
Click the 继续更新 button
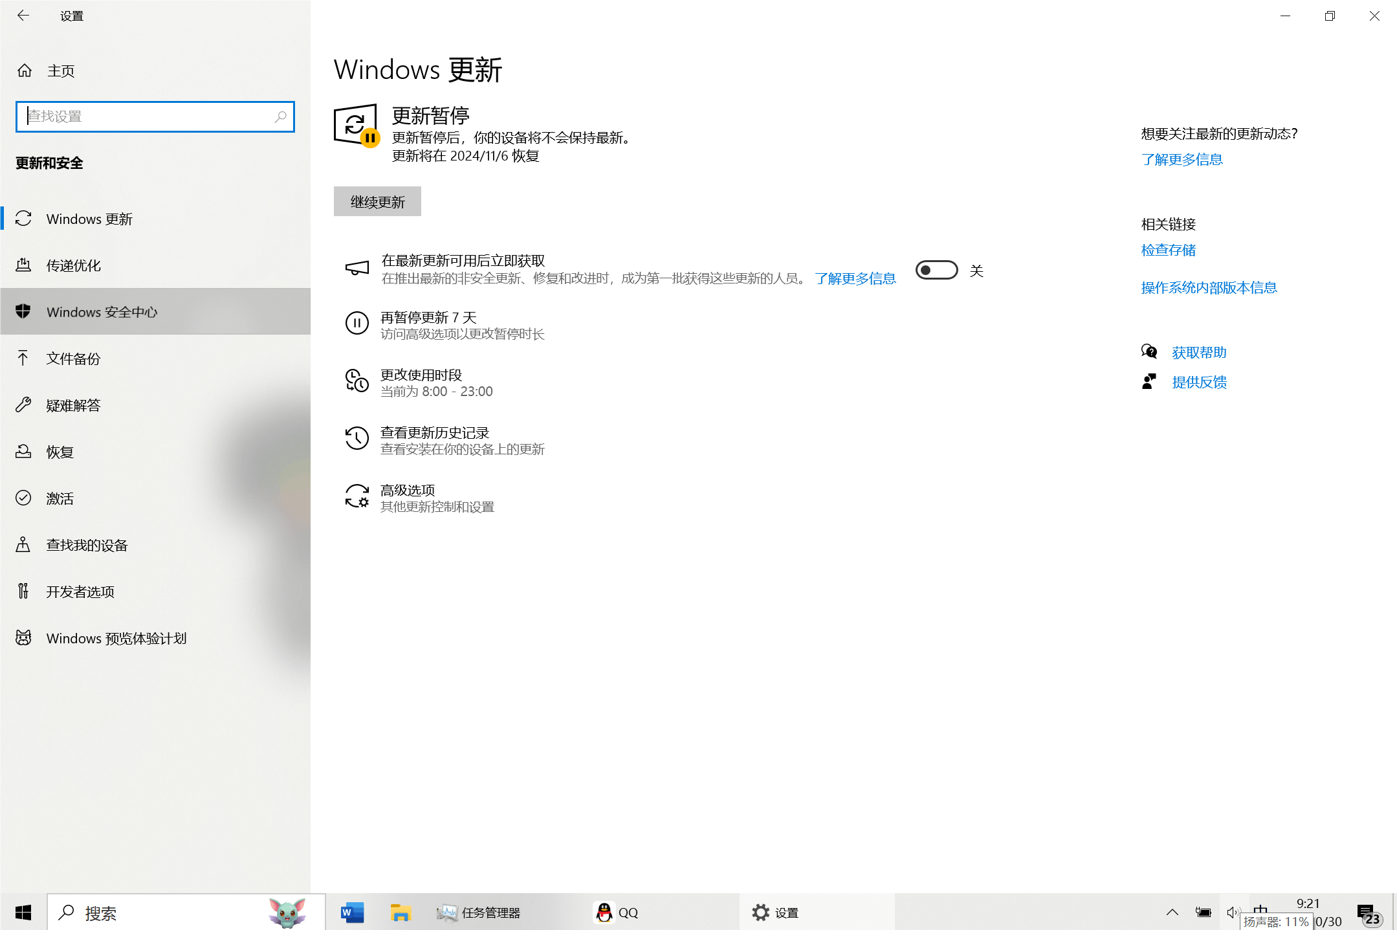click(377, 202)
